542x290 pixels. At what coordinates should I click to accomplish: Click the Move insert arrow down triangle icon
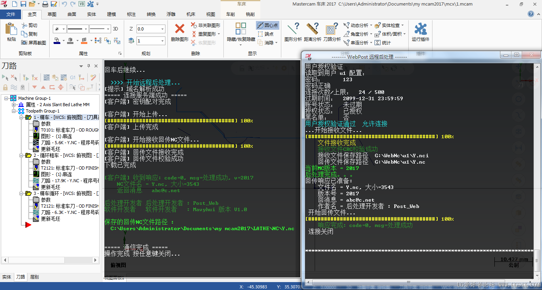(x=35, y=87)
